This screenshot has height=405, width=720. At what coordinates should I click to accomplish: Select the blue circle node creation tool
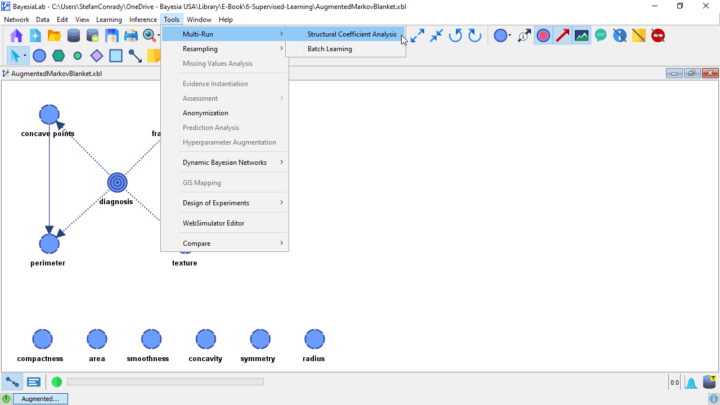click(39, 56)
